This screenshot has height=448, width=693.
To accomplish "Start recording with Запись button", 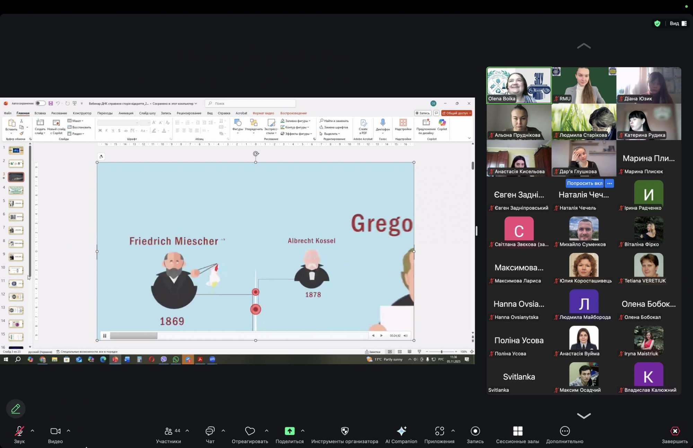I will click(x=475, y=431).
